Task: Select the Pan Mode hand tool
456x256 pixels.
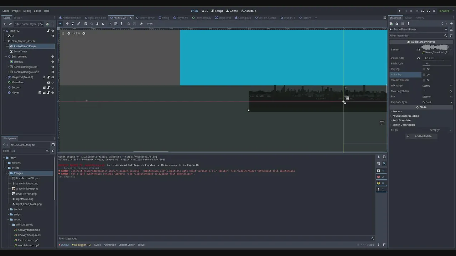Action: [97, 24]
